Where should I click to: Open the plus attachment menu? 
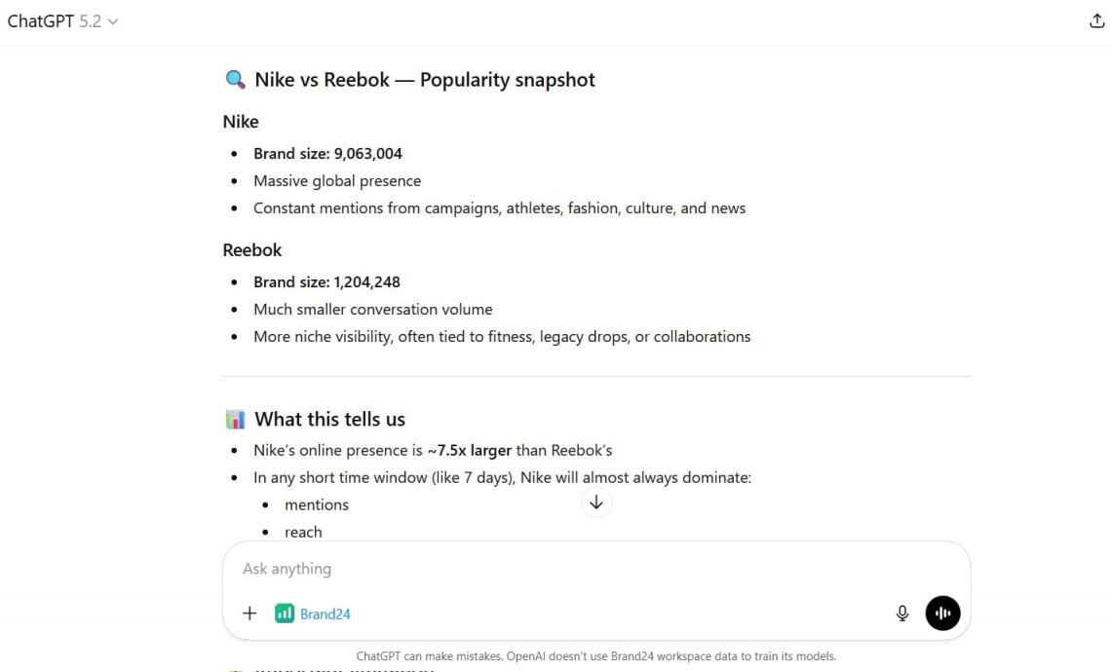pyautogui.click(x=249, y=614)
